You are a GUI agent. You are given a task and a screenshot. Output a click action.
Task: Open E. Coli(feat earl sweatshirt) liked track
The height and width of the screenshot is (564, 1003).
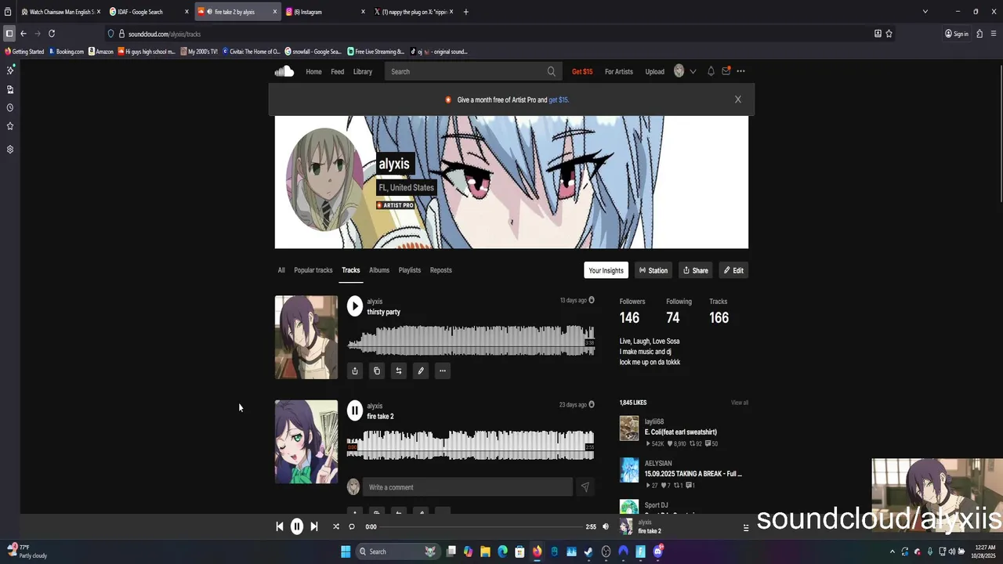pyautogui.click(x=681, y=432)
